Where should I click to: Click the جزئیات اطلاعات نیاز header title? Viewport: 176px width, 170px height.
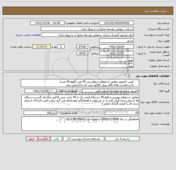156,11
